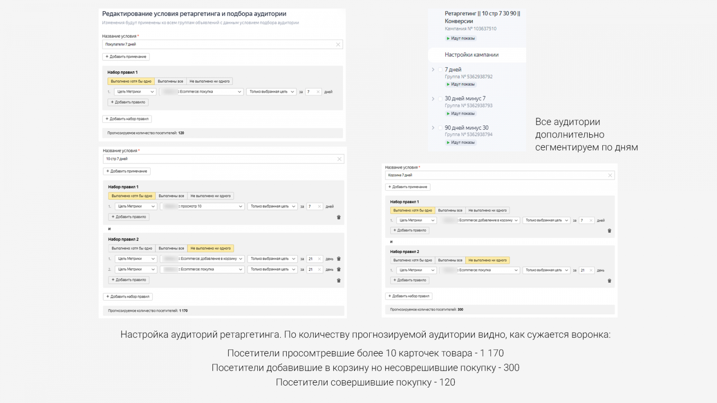Expand the "30 дней минус 7" ad group
Image resolution: width=717 pixels, height=403 pixels.
(433, 99)
